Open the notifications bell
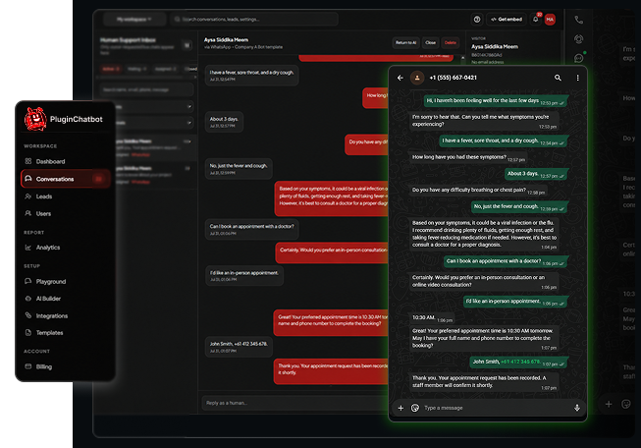Screen dimensions: 641x448 pyautogui.click(x=536, y=20)
